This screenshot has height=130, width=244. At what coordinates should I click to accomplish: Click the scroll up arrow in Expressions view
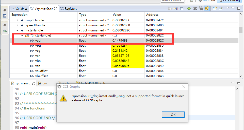coord(241,14)
